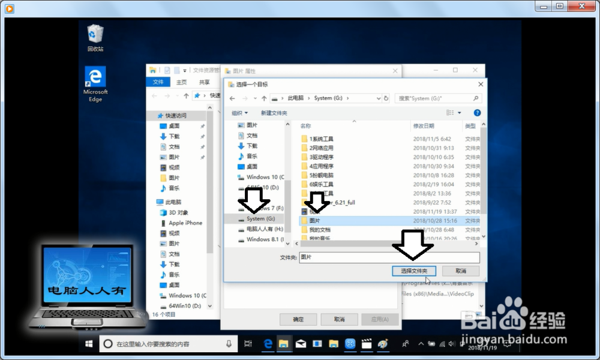Image resolution: width=600 pixels, height=360 pixels.
Task: Open the recent locations dropdown in the dialog
Action: pyautogui.click(x=255, y=98)
